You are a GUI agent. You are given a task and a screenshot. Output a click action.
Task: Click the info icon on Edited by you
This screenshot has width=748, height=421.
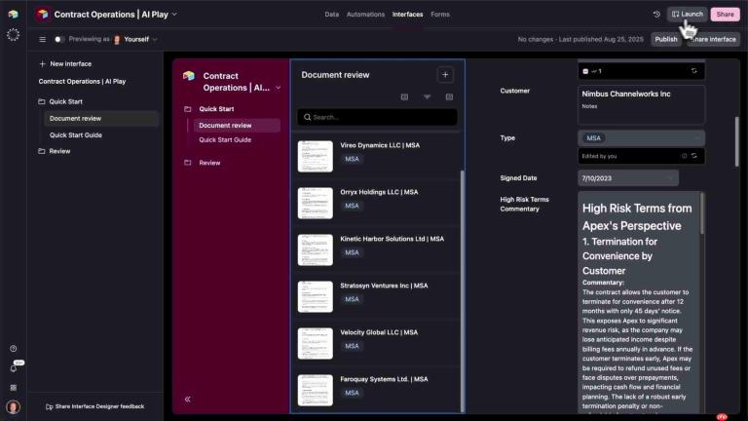tap(684, 156)
